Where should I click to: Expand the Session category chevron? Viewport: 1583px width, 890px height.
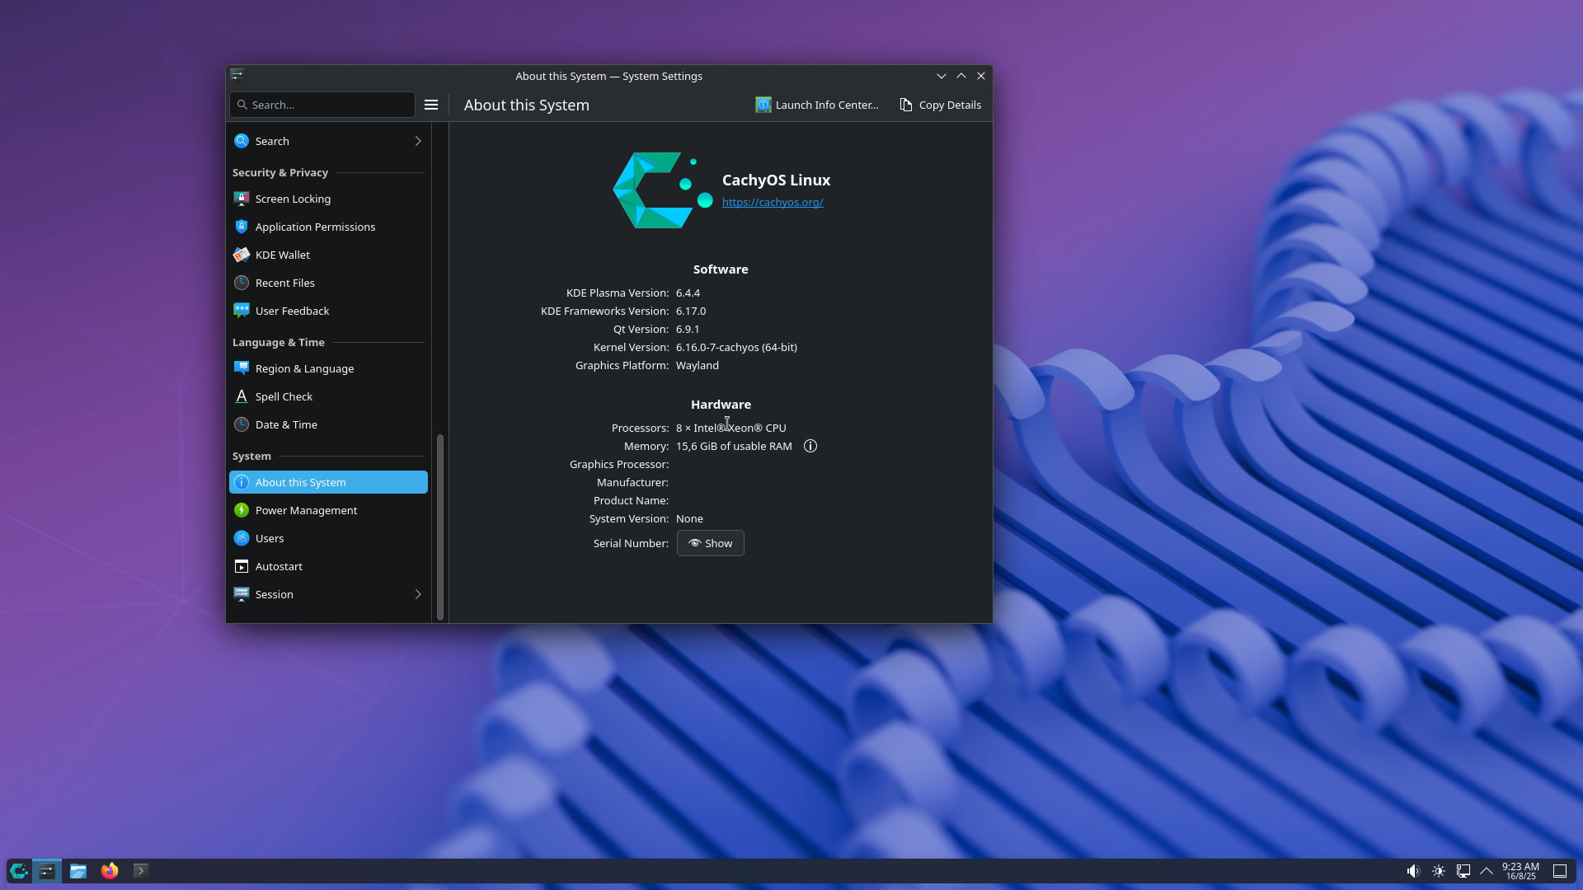[x=418, y=594]
